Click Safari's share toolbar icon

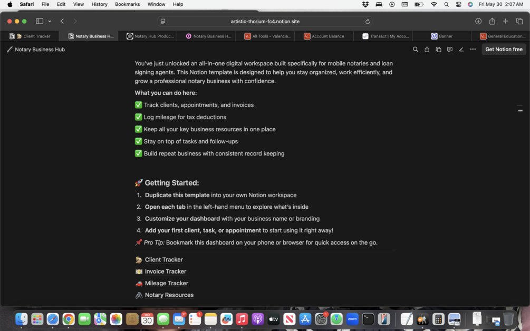[x=492, y=21]
